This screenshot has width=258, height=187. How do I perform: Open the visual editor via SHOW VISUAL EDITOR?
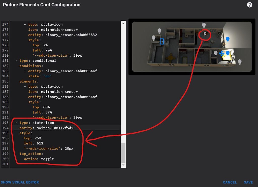(x=20, y=182)
